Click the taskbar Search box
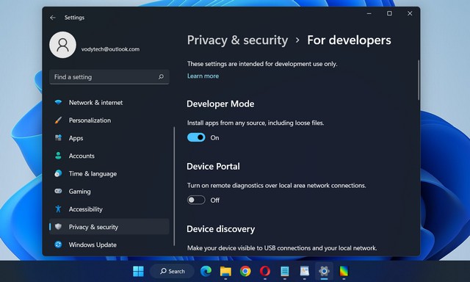The height and width of the screenshot is (282, 470). coord(172,271)
